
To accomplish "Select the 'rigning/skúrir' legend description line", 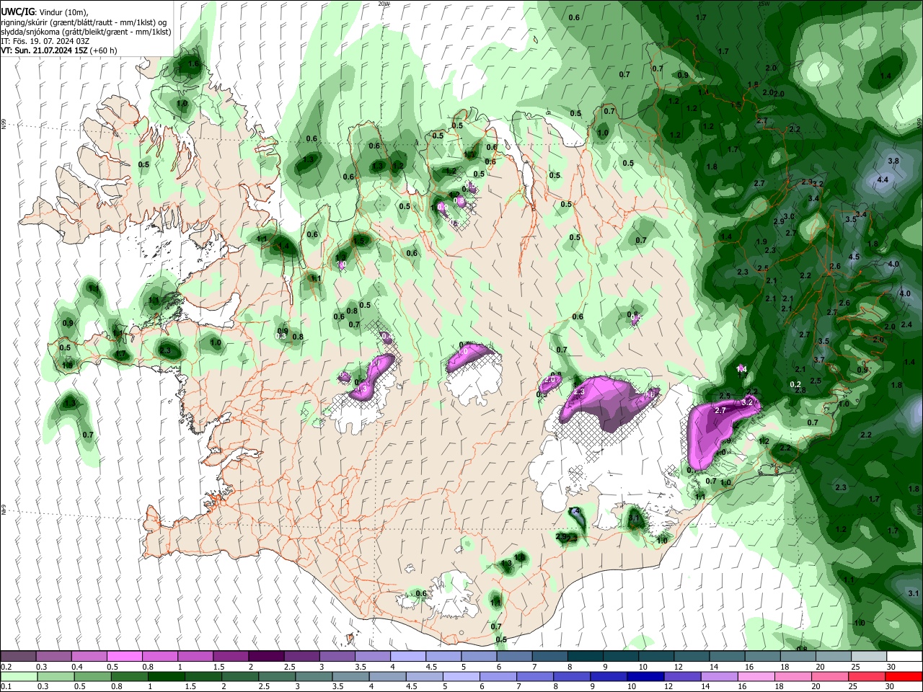I will (x=84, y=22).
